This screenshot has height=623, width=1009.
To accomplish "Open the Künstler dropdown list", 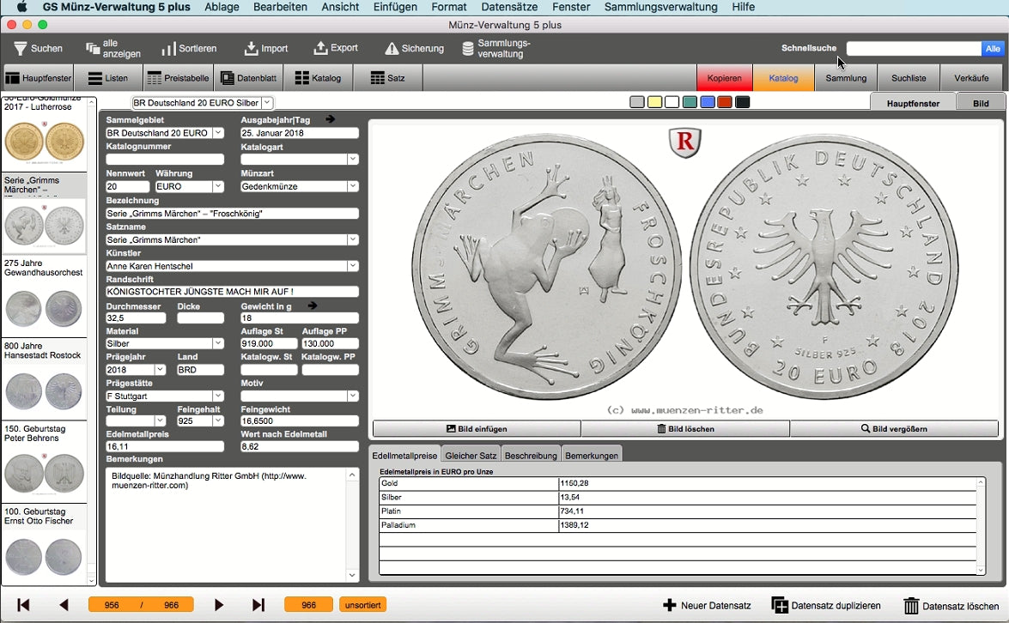I will [352, 266].
